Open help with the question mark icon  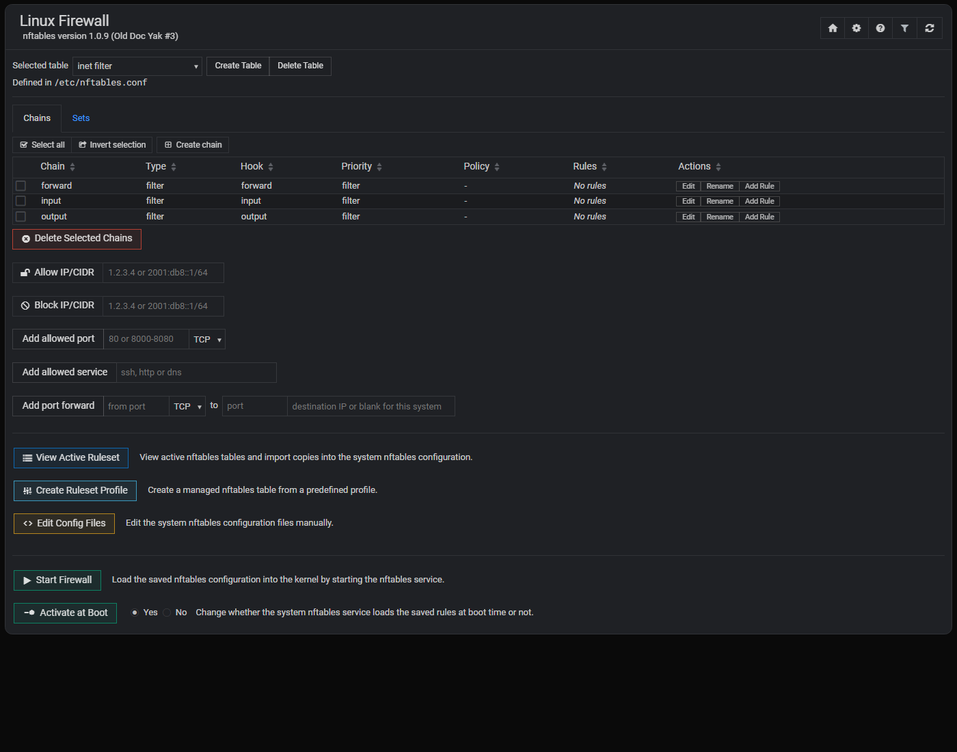click(880, 28)
